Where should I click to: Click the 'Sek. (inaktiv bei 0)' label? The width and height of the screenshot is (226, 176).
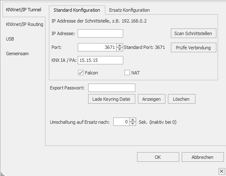point(157,122)
